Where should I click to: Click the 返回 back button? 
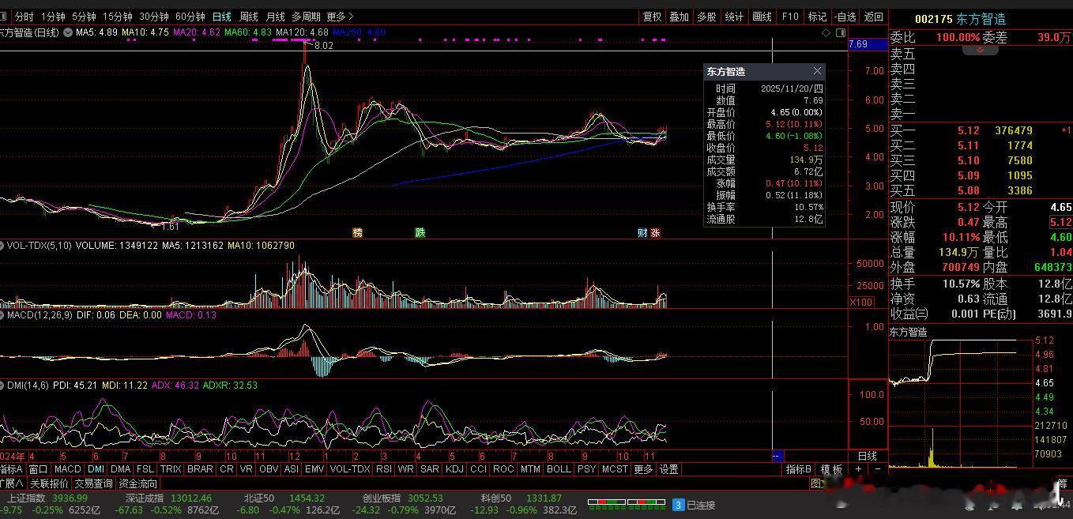[x=873, y=16]
